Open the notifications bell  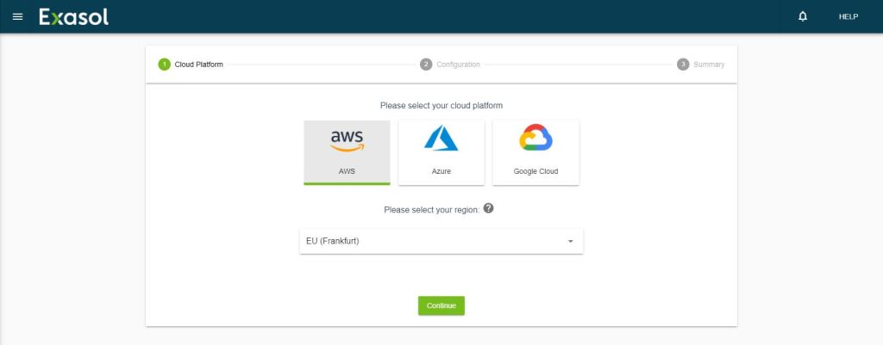coord(803,16)
